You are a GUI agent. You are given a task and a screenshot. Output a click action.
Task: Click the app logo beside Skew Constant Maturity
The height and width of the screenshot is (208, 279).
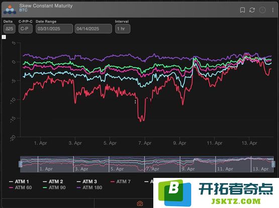click(10, 10)
